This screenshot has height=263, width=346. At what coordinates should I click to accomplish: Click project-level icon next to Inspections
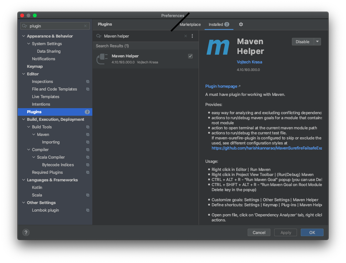click(88, 82)
